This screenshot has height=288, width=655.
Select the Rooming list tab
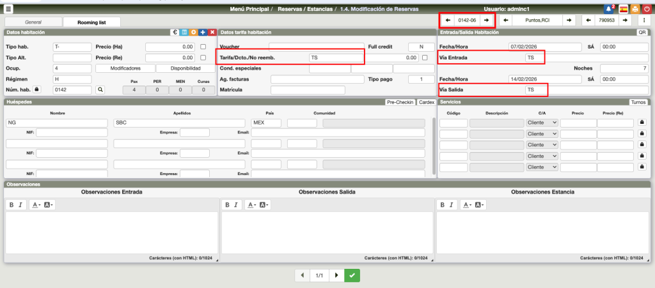[92, 22]
